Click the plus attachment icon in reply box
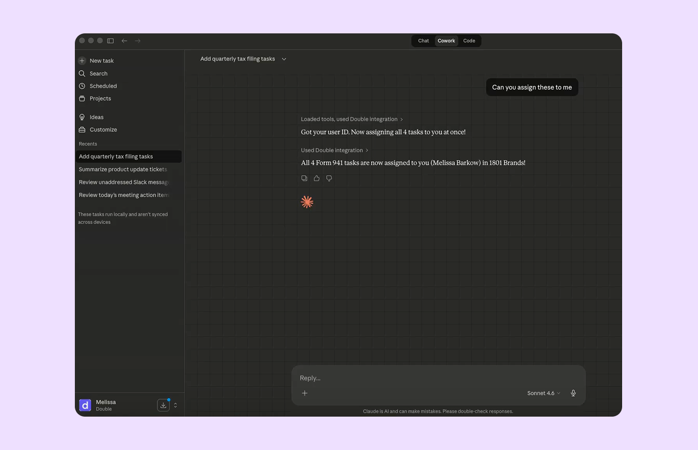 (x=304, y=393)
